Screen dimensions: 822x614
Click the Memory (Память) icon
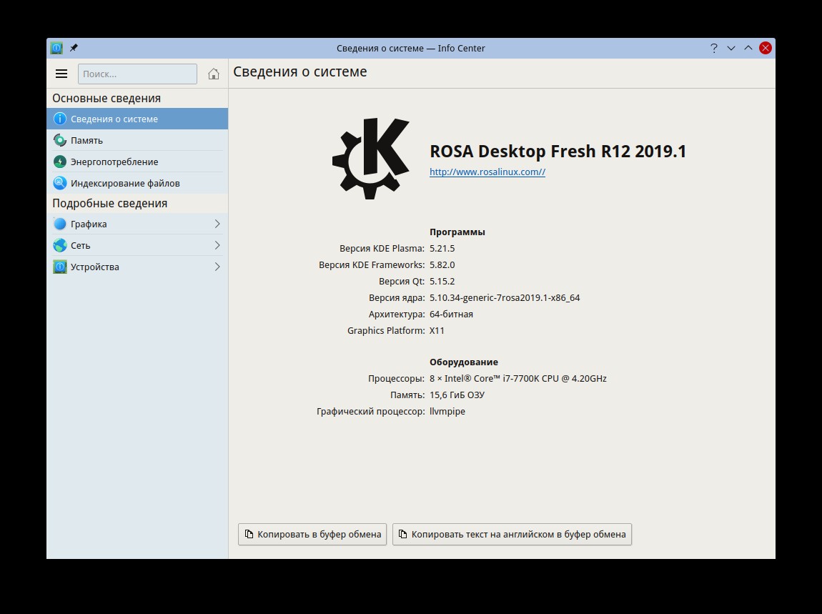[60, 141]
